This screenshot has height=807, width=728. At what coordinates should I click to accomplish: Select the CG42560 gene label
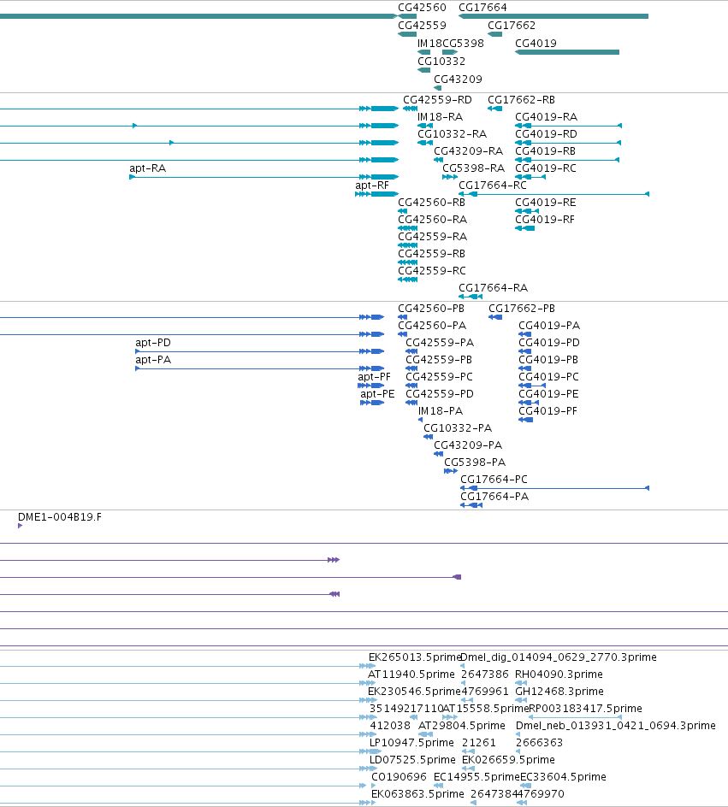(x=422, y=8)
